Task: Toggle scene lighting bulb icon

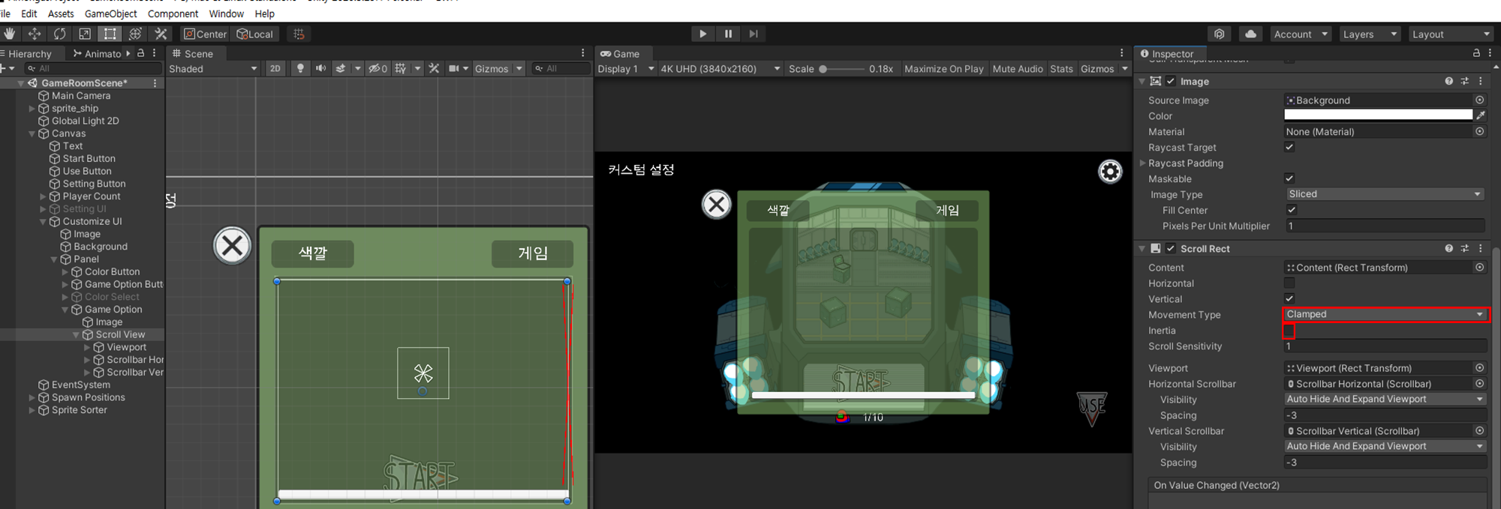Action: click(x=300, y=68)
